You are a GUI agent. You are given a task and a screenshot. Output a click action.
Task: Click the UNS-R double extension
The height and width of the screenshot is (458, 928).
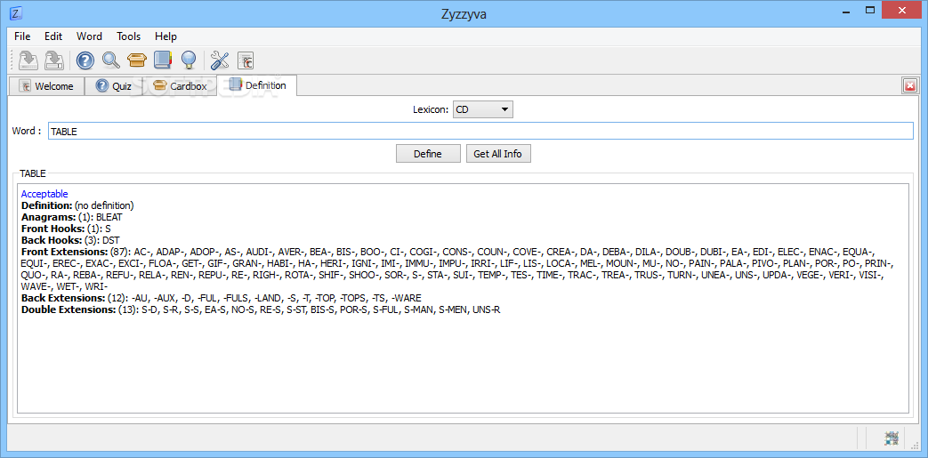[486, 309]
